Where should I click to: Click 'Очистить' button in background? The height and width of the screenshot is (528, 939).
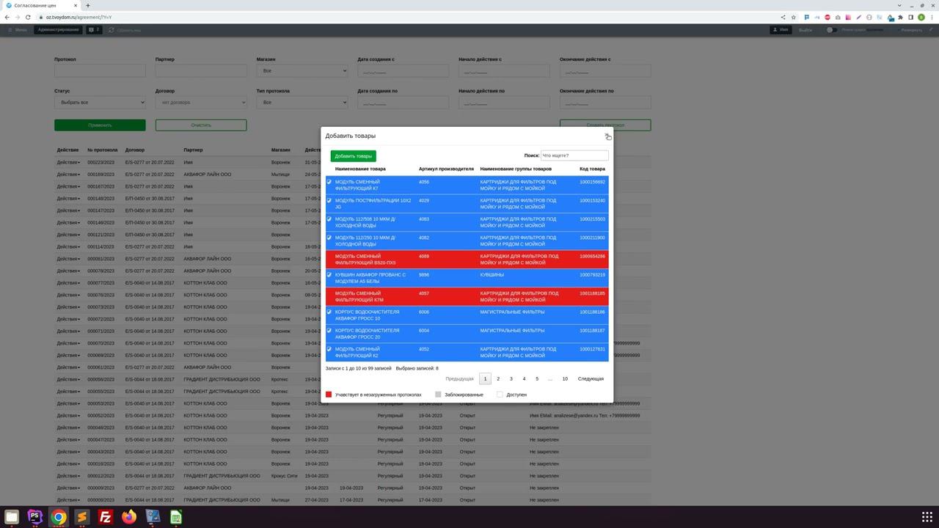201,125
